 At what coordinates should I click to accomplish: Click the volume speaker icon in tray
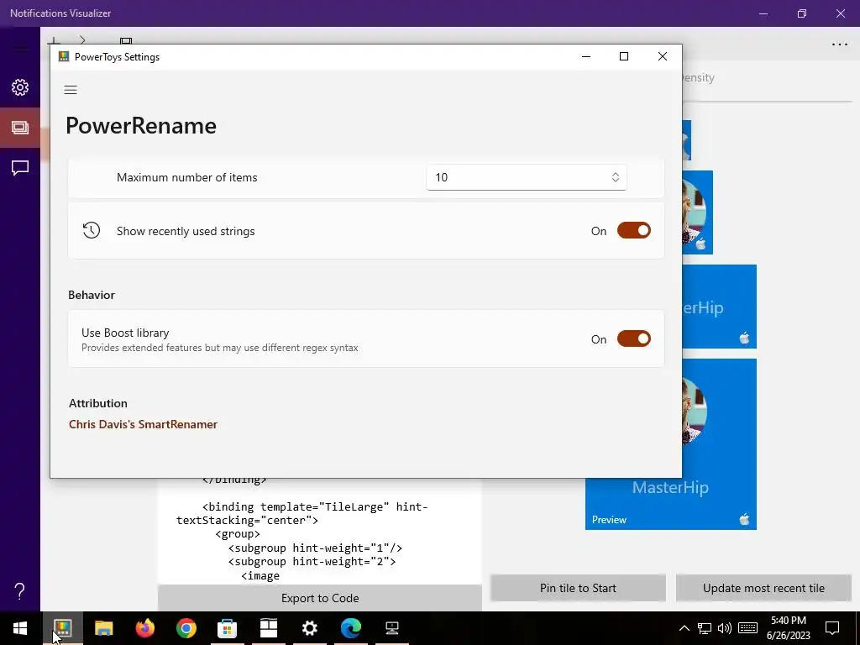tap(725, 628)
